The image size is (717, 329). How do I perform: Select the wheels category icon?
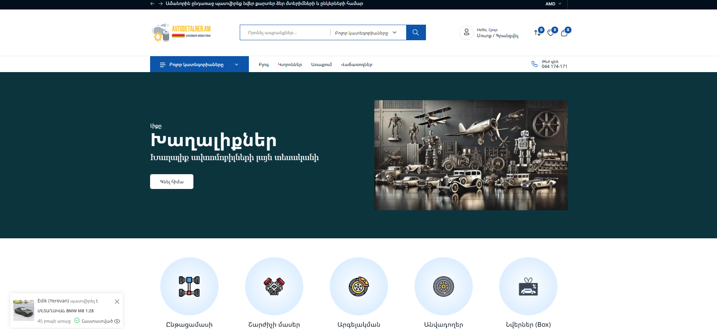[x=443, y=286]
